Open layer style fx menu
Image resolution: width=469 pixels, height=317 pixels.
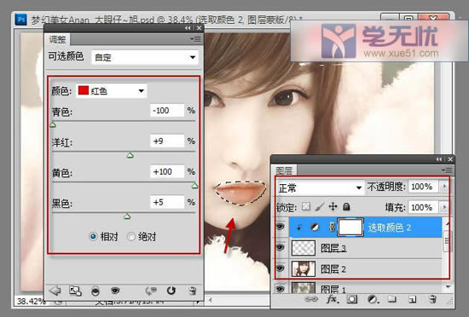333,299
